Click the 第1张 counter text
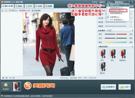Screen dimensions: 135x98 [x=5, y=78]
